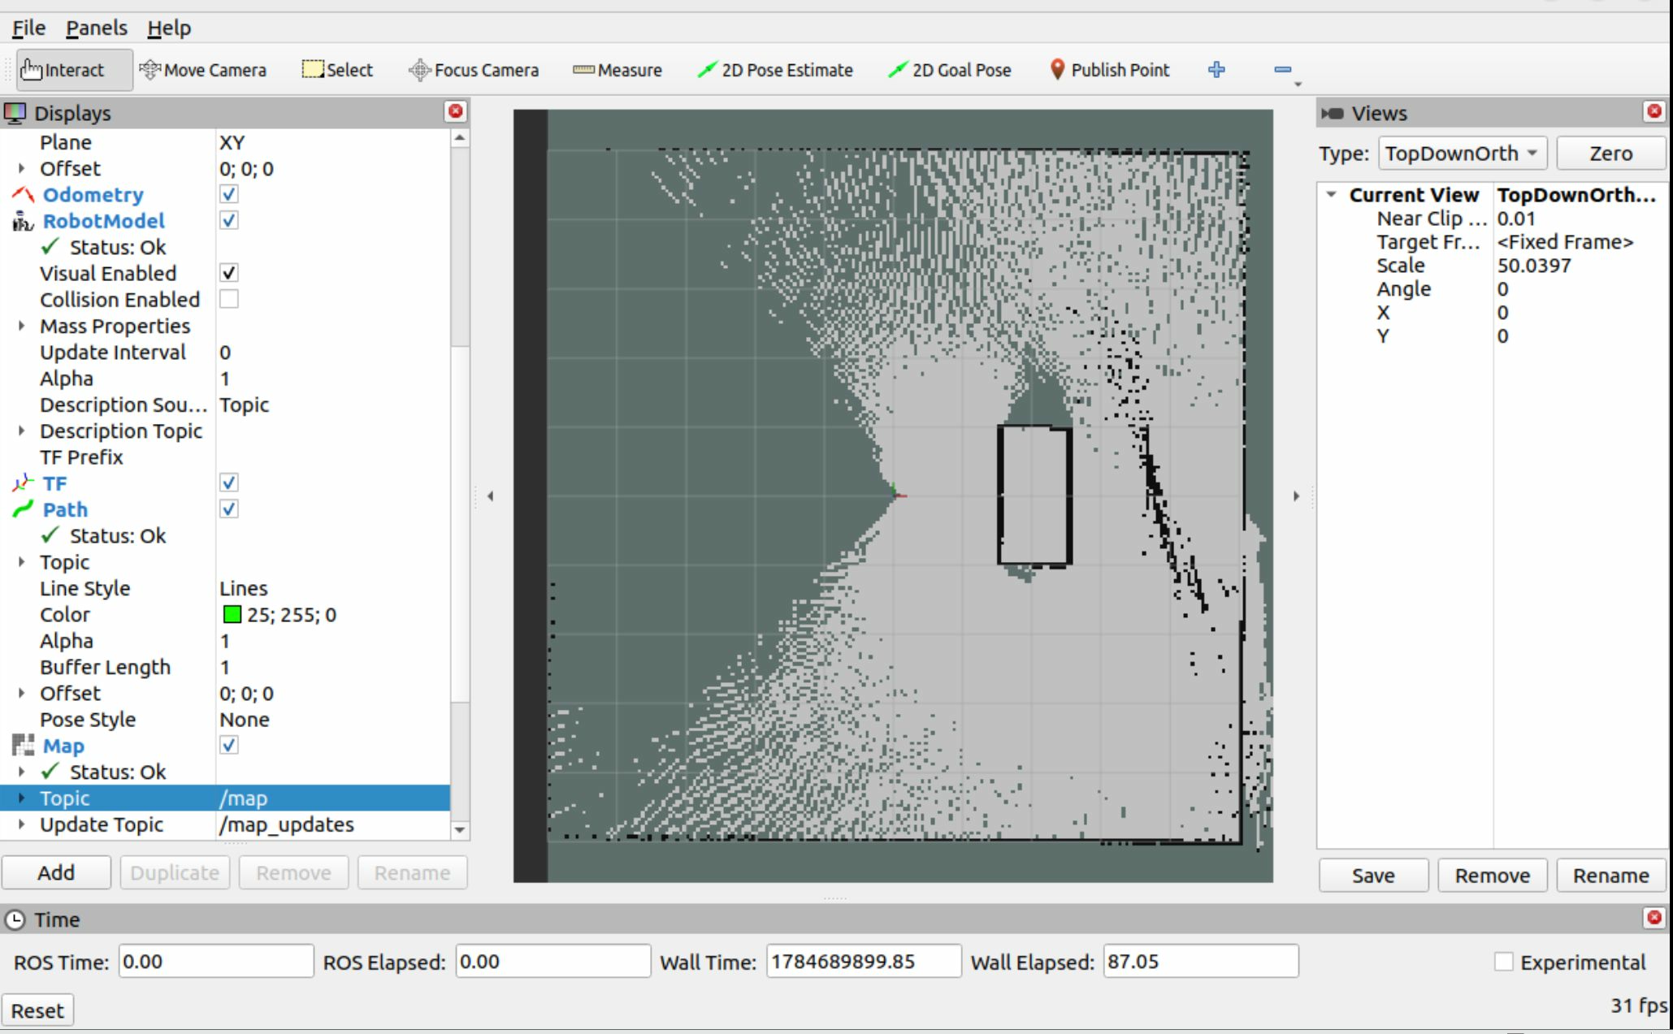Collapse the Current View tree
This screenshot has width=1673, height=1034.
click(1331, 195)
